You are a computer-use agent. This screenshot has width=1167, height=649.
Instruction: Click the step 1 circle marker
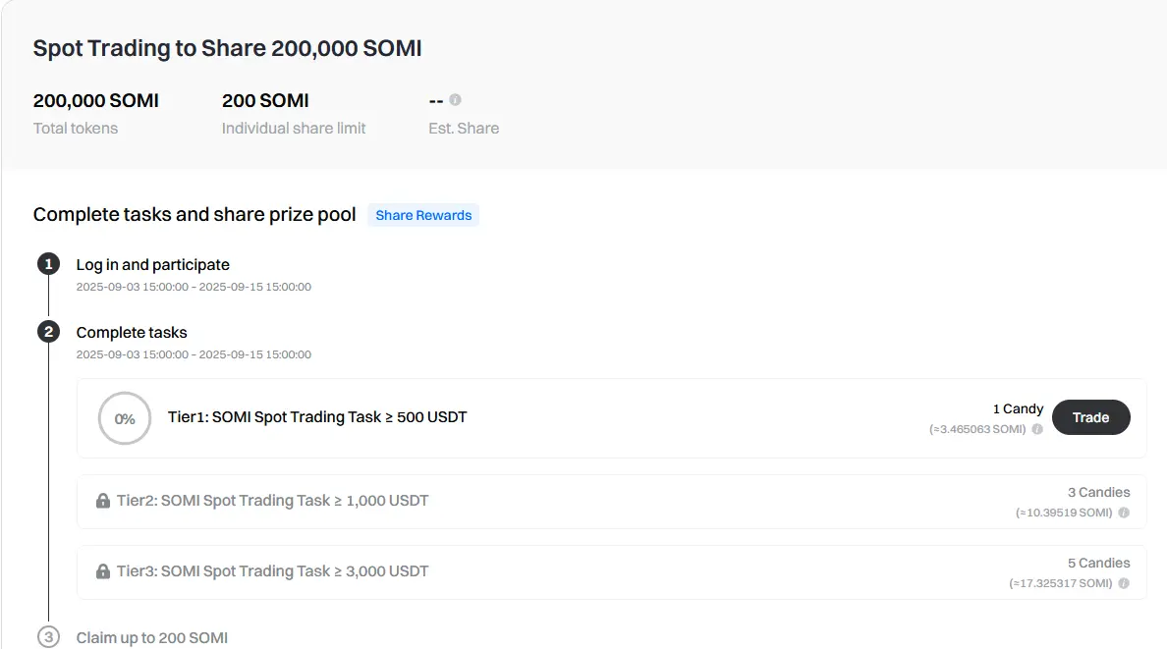pos(48,264)
